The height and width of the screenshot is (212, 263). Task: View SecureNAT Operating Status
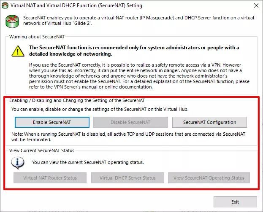pyautogui.click(x=209, y=178)
